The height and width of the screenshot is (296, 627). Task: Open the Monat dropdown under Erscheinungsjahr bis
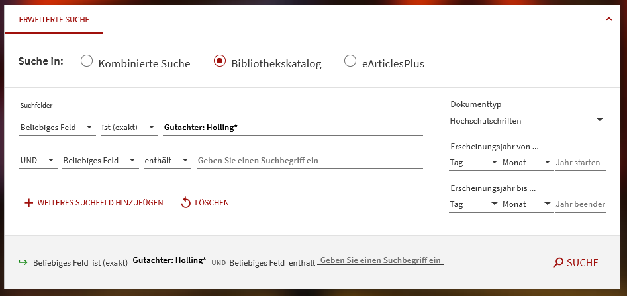(x=526, y=204)
